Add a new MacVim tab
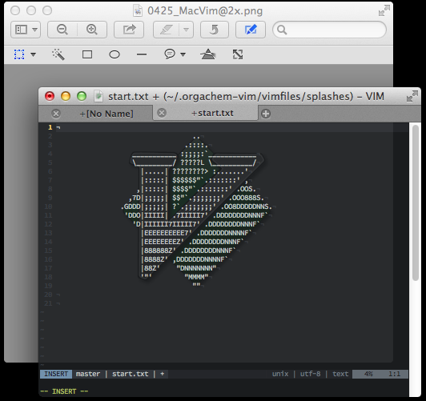The image size is (426, 401). pos(266,114)
